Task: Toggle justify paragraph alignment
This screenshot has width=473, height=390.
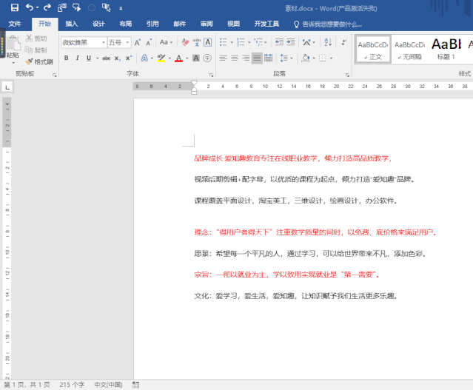Action: pos(257,58)
